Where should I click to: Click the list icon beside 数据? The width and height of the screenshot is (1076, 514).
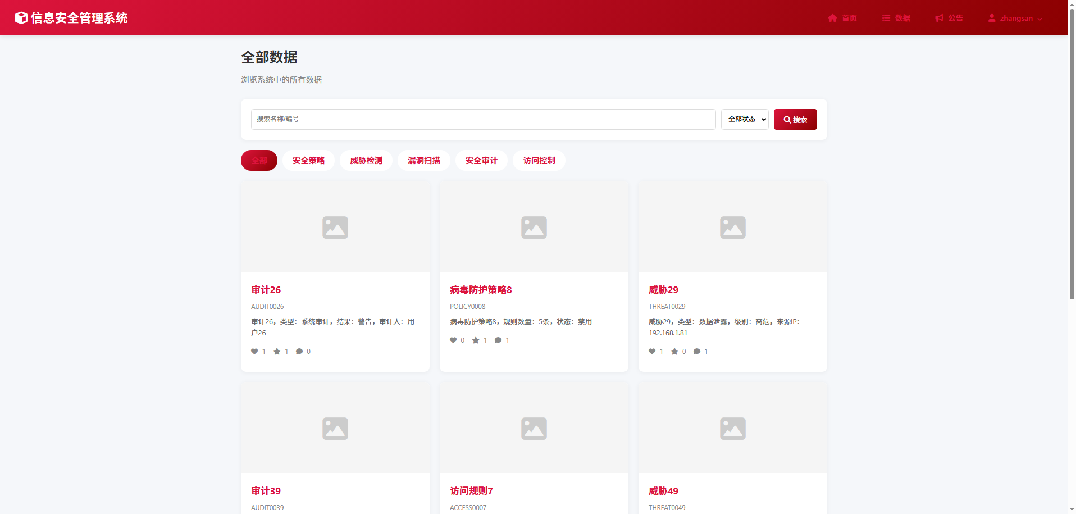coord(886,18)
